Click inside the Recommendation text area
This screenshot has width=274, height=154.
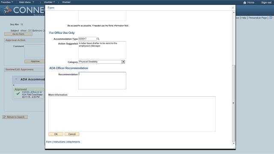[102, 80]
